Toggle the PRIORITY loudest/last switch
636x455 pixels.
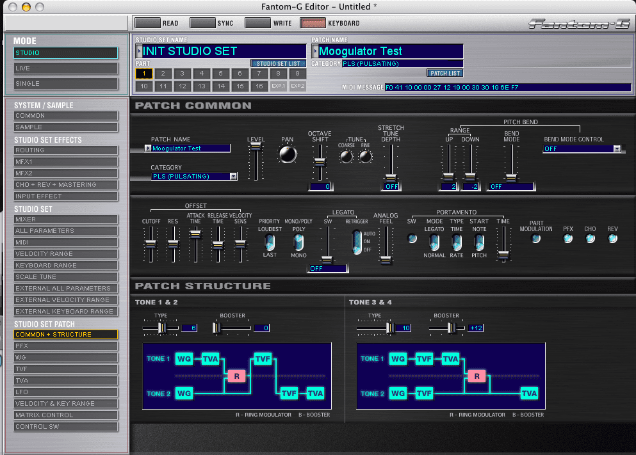pyautogui.click(x=270, y=243)
